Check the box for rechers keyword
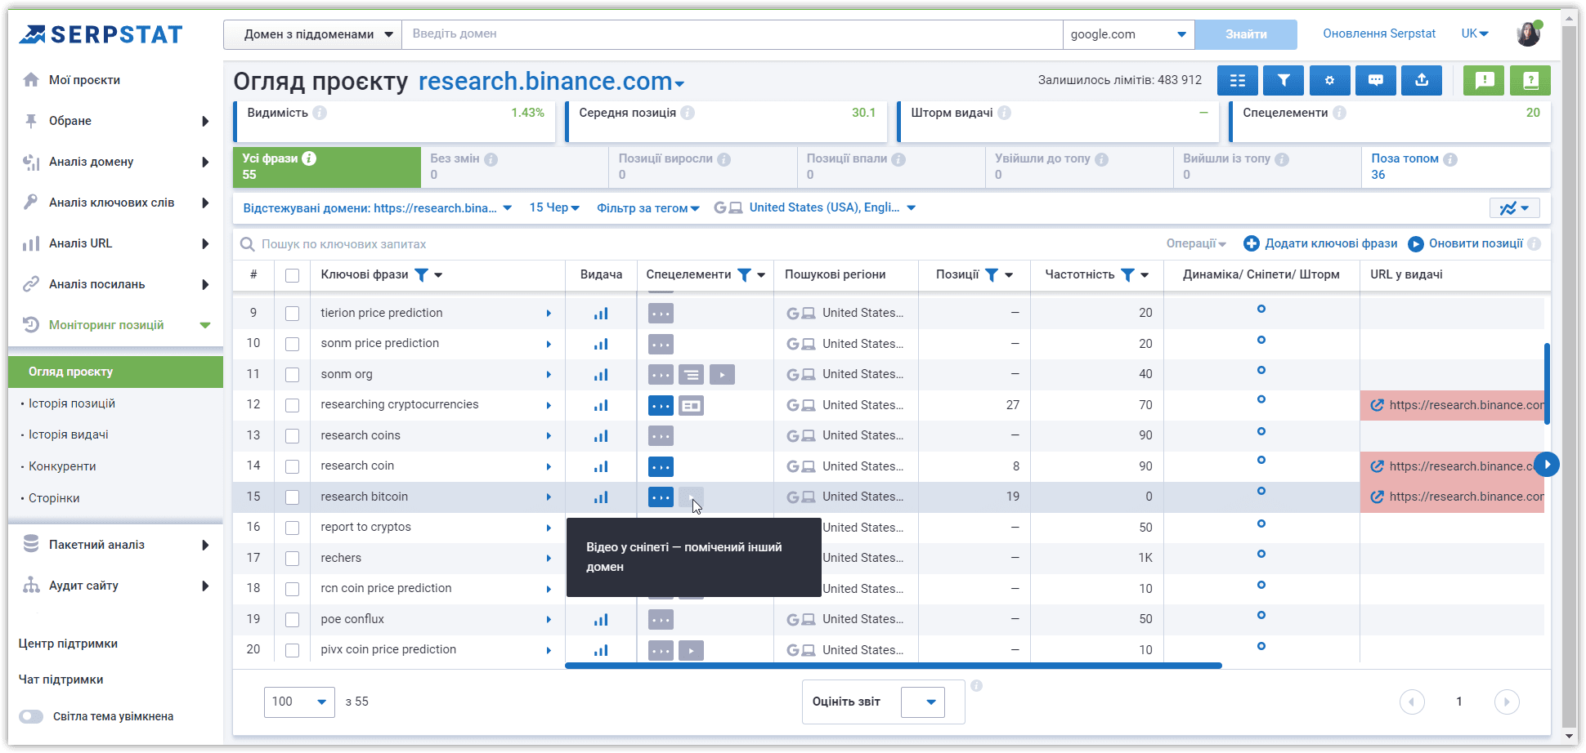This screenshot has height=753, width=1586. click(x=292, y=559)
